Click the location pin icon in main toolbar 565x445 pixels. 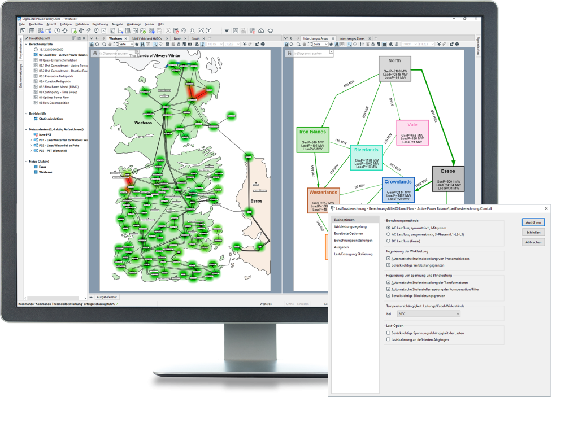(96, 30)
